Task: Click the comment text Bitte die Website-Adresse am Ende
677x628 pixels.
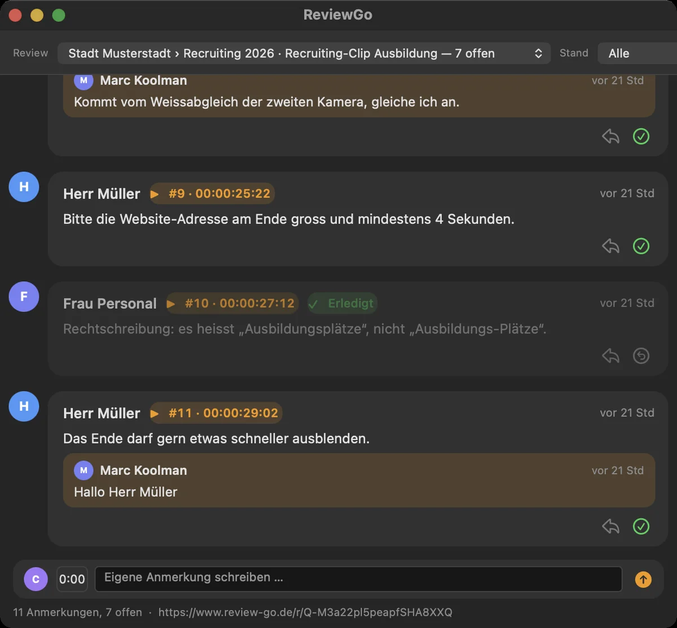Action: click(289, 219)
